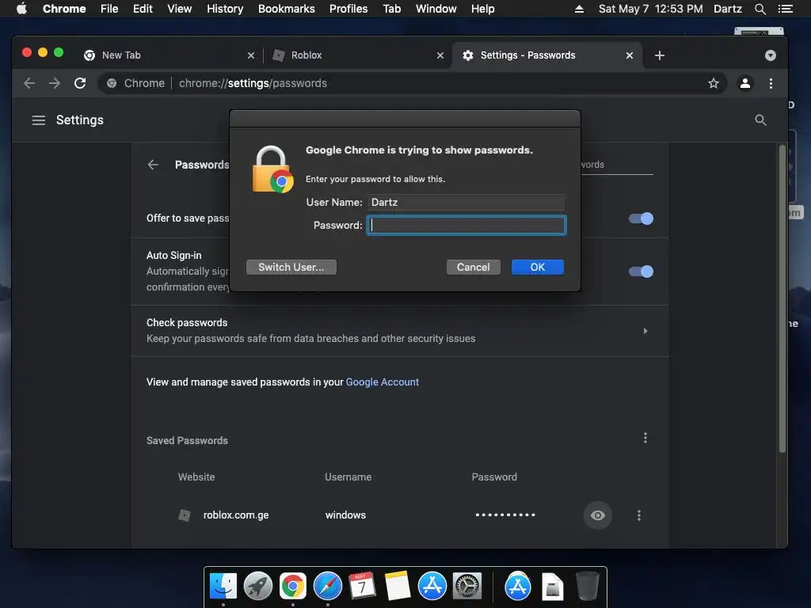Click the settings page vertical scrollbar
The height and width of the screenshot is (608, 811).
(782, 300)
